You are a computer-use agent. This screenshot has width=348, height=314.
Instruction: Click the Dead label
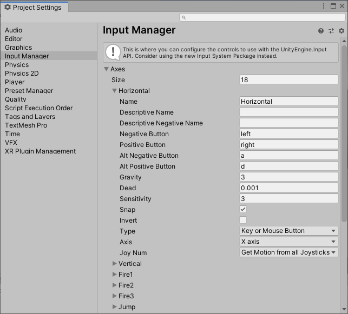click(128, 188)
